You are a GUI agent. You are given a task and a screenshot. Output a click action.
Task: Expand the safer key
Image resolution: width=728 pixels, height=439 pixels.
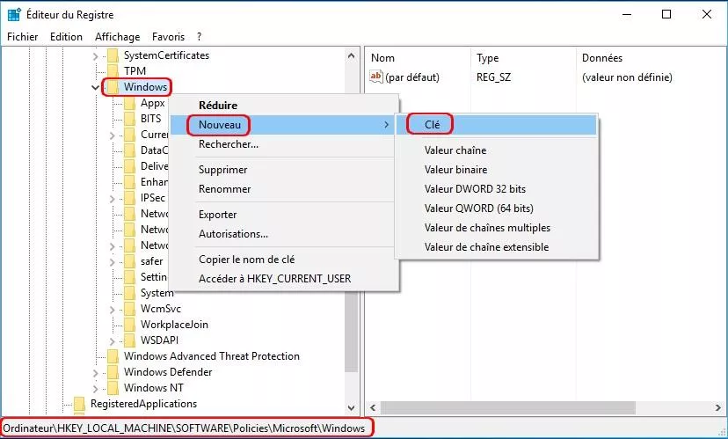[x=113, y=262]
